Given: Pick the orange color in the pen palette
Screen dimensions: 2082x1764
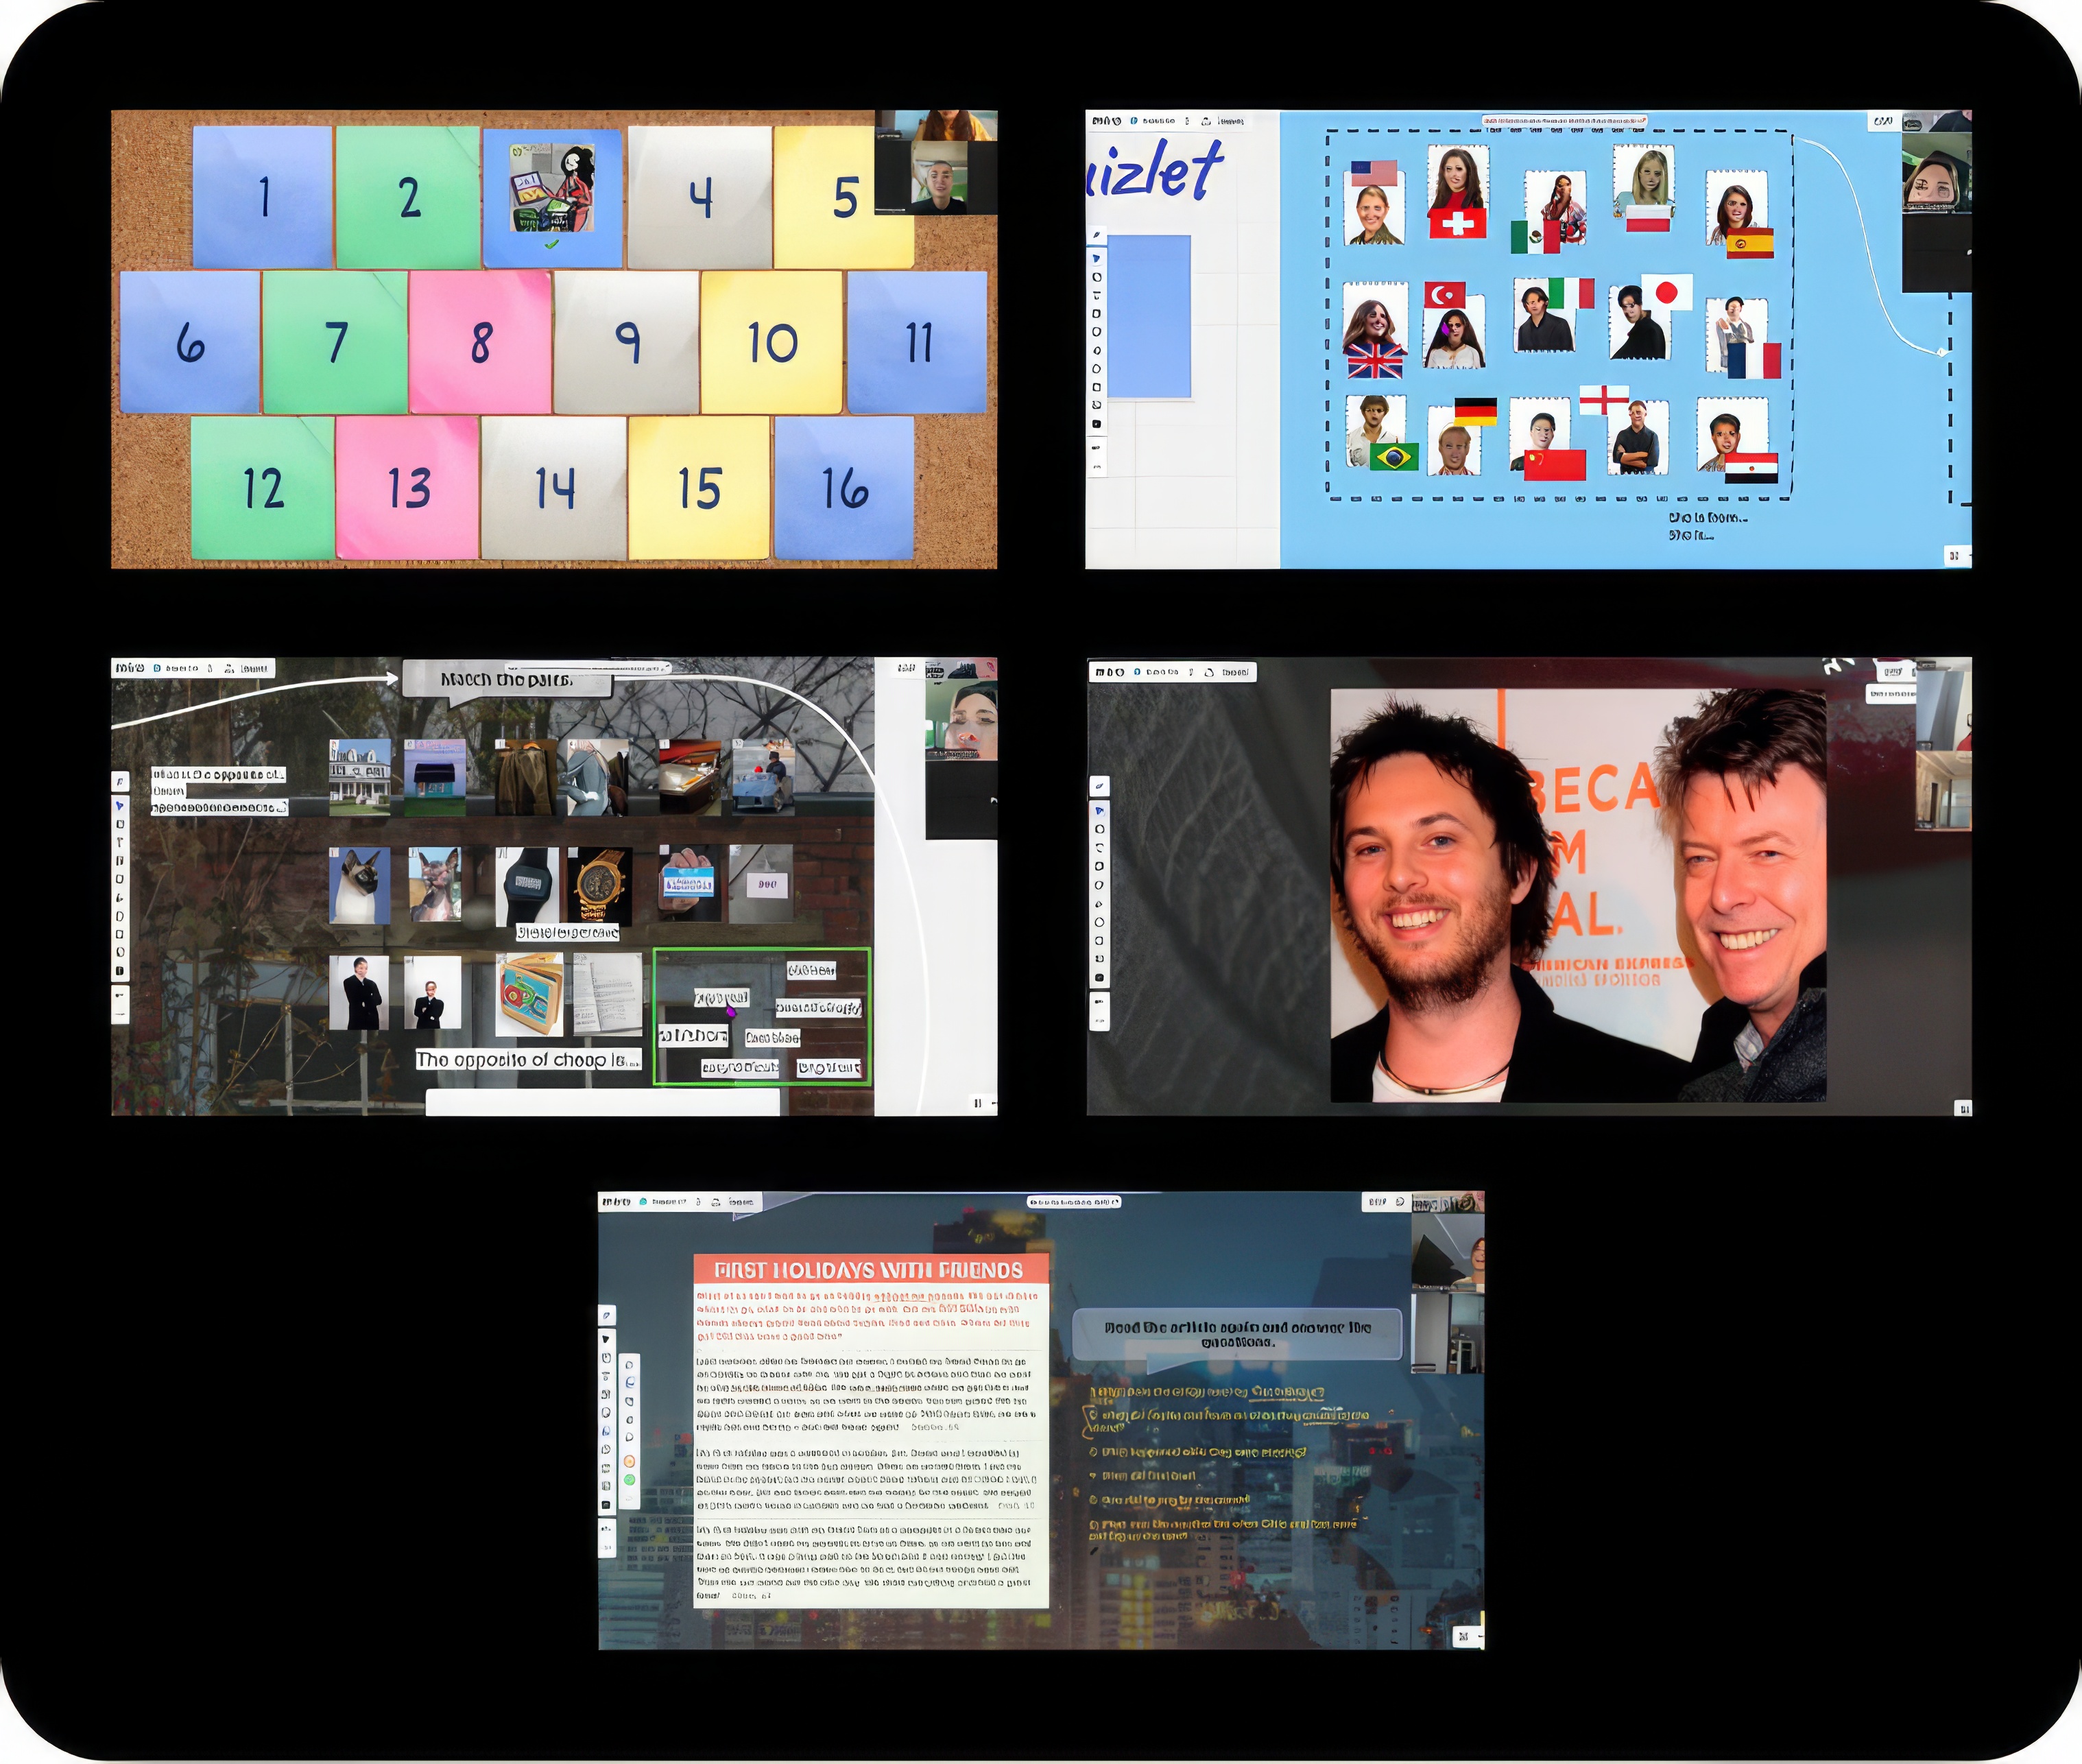Looking at the screenshot, I should coord(630,1462).
